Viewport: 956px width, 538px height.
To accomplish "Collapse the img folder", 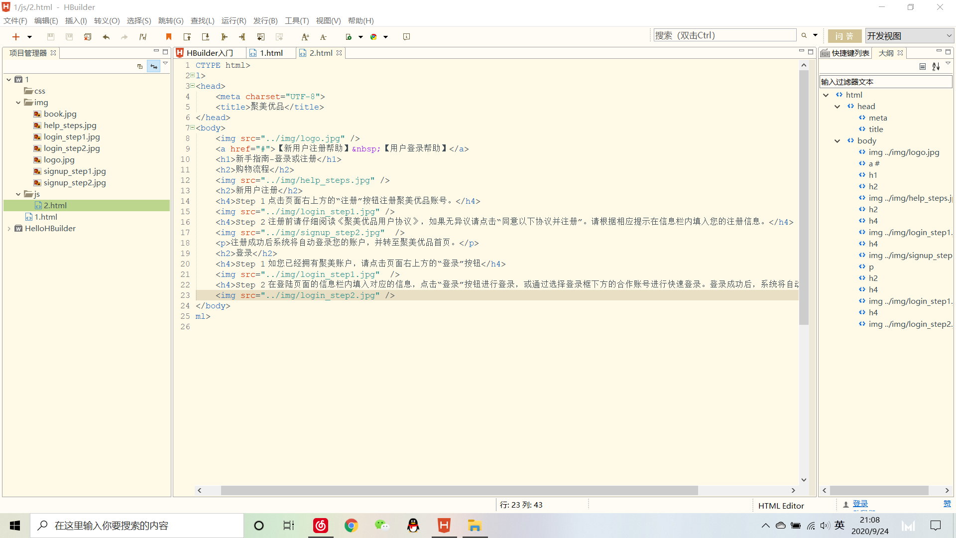I will click(x=18, y=102).
